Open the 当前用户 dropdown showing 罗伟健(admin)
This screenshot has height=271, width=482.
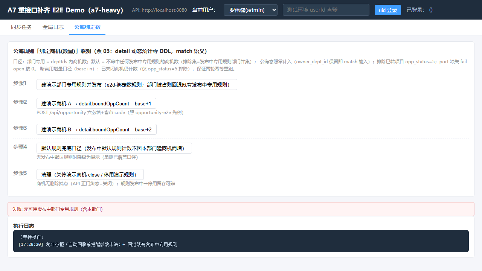250,10
